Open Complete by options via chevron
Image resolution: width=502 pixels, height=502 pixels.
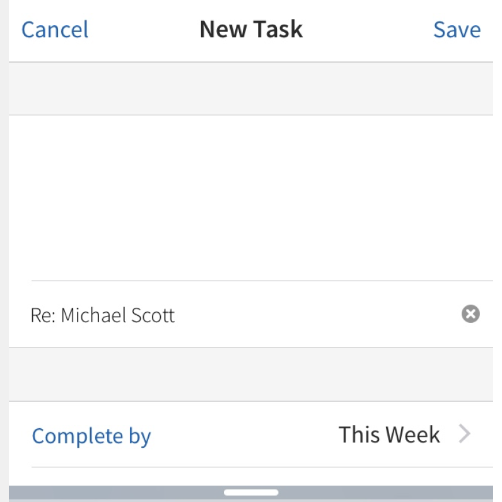465,433
